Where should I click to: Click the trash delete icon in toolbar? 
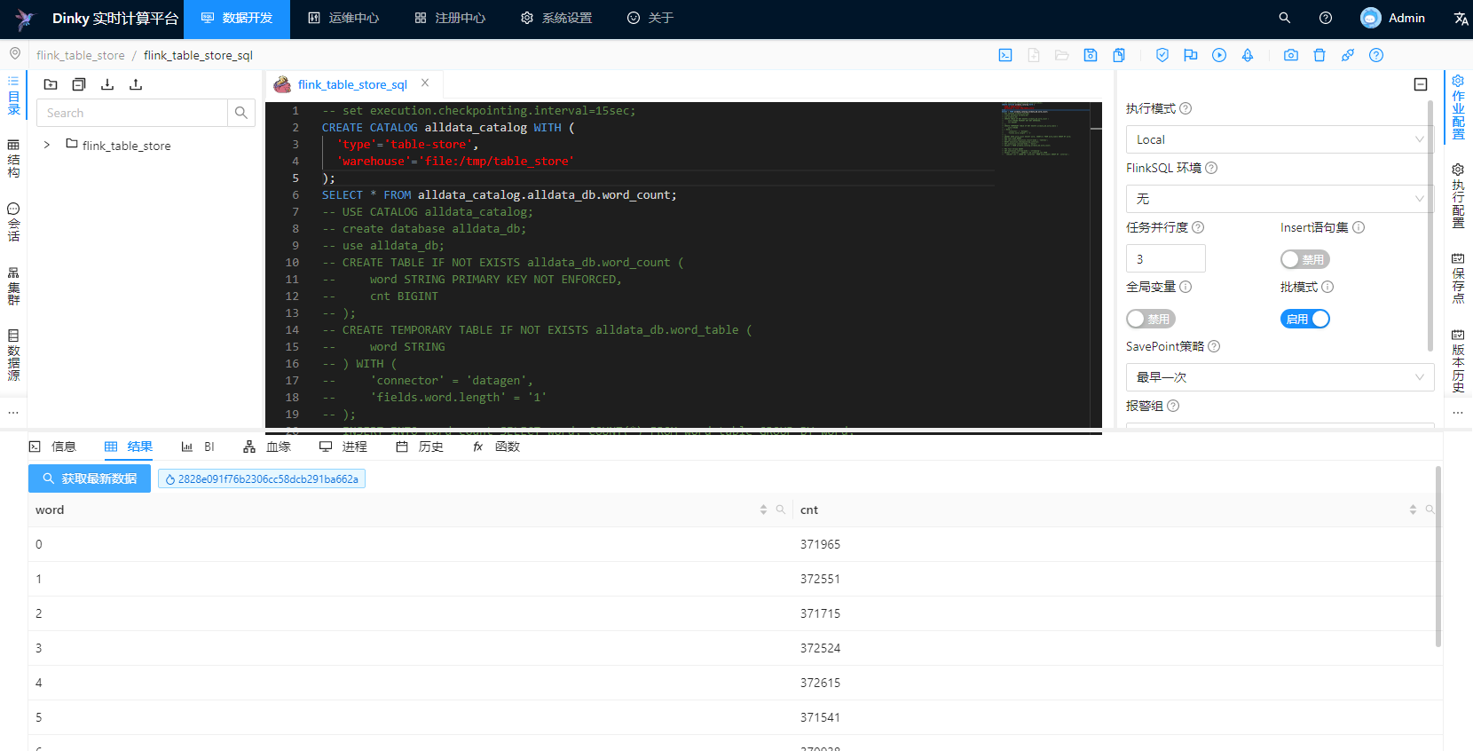(1319, 55)
